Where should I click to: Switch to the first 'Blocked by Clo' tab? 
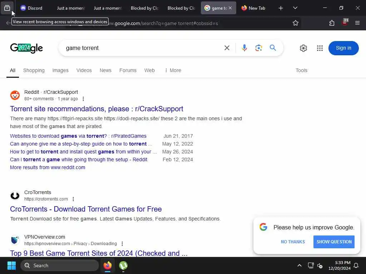[x=144, y=8]
